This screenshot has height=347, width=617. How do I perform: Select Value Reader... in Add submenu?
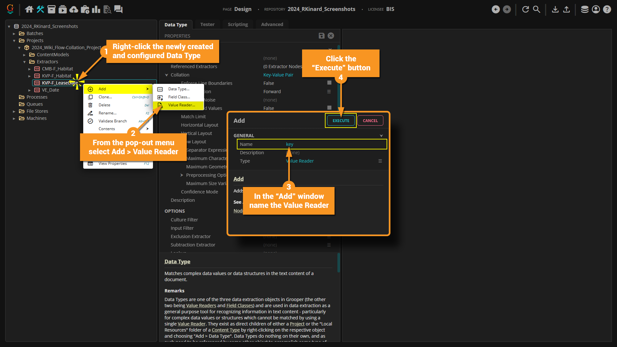[181, 105]
